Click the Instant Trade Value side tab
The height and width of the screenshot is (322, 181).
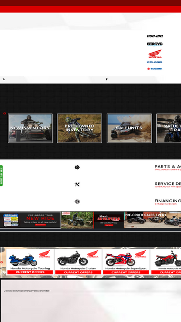[x=1, y=176]
